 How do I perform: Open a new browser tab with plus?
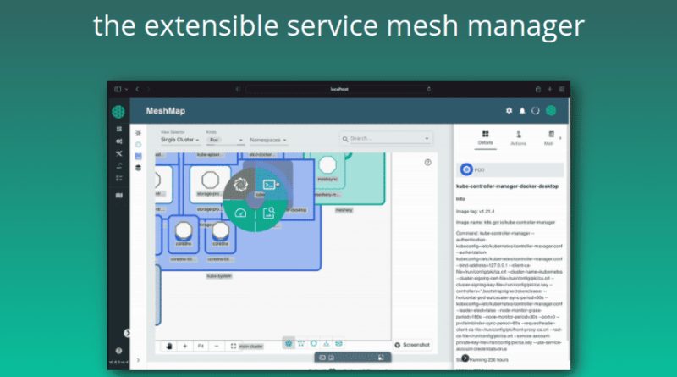click(549, 89)
